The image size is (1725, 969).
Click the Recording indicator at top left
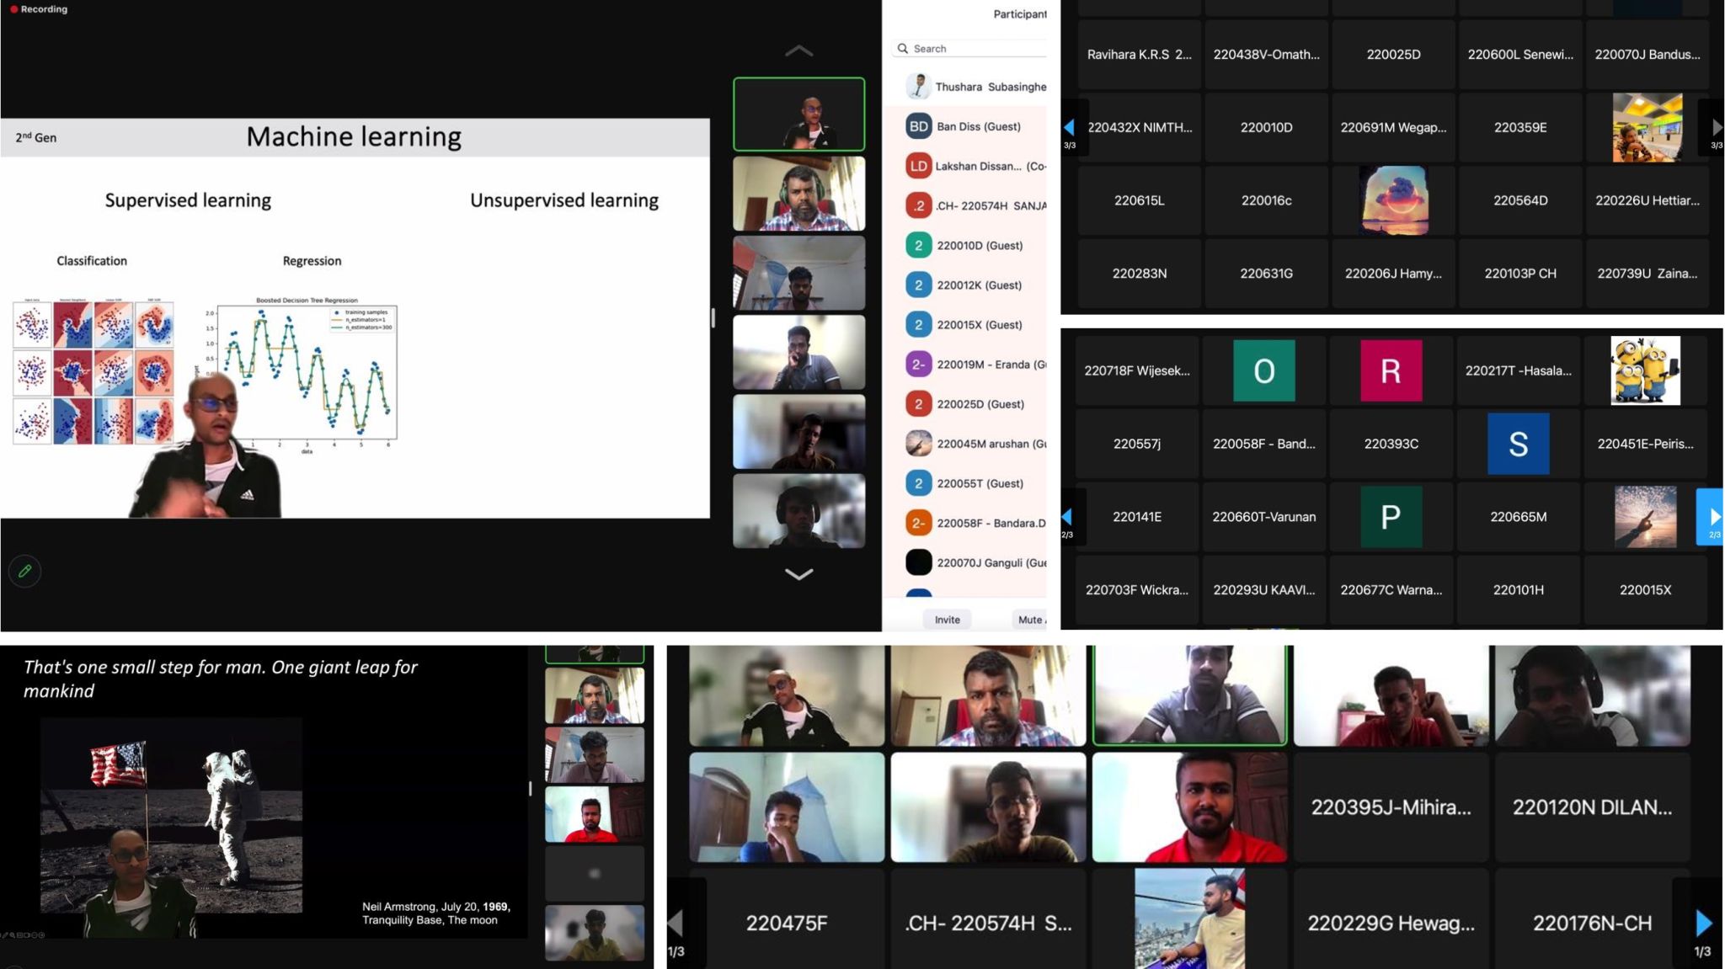39,9
